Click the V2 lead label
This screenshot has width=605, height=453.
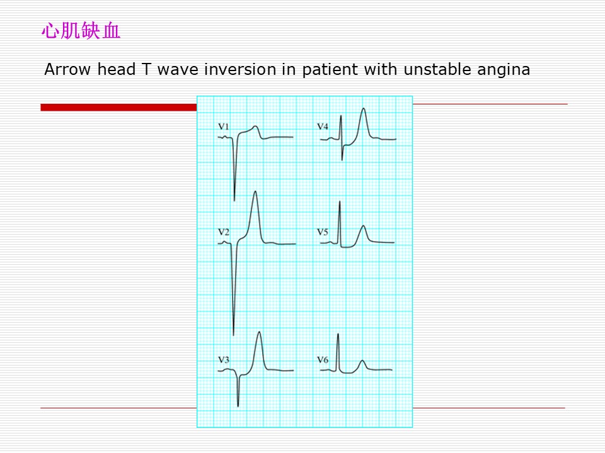(x=223, y=232)
